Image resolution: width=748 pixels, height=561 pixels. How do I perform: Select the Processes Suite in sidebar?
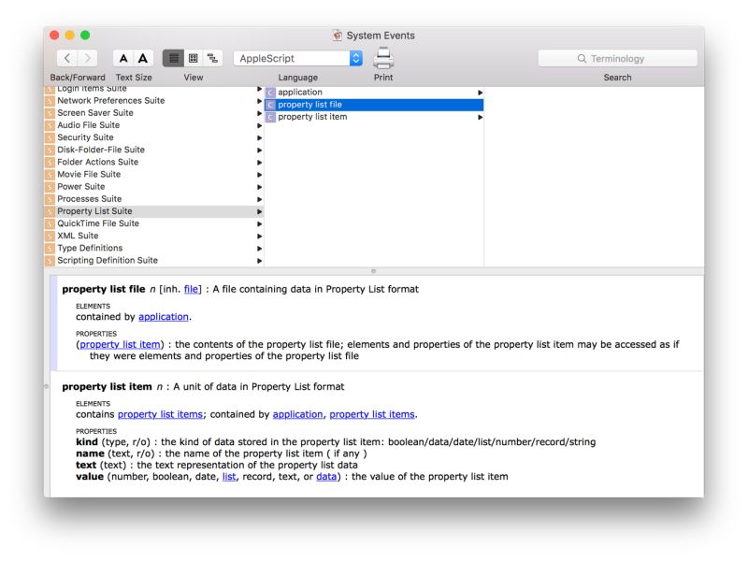91,198
